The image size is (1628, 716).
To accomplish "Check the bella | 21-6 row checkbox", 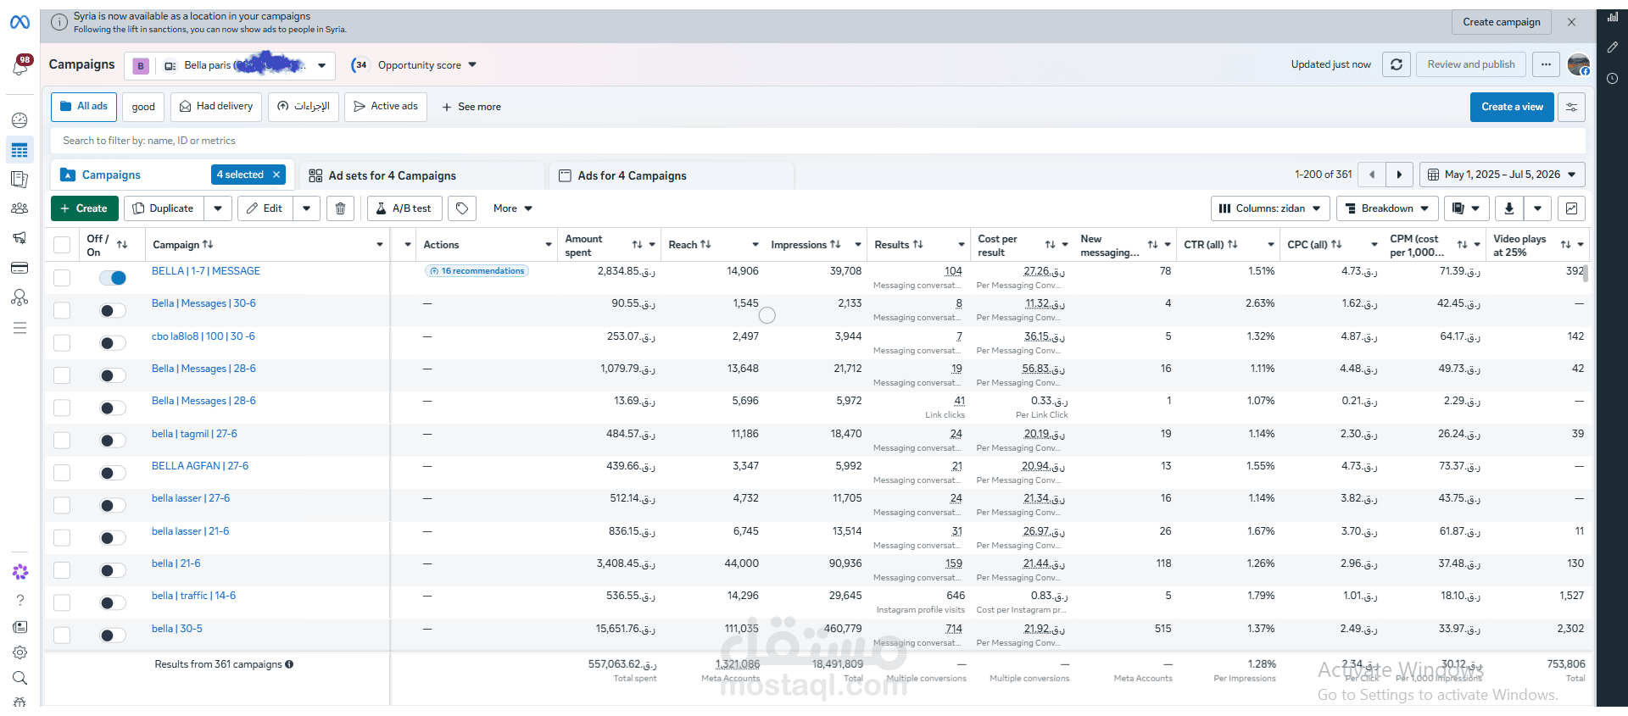I will point(62,570).
